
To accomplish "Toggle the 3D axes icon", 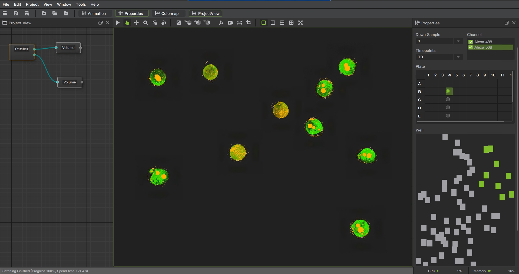I will [221, 23].
